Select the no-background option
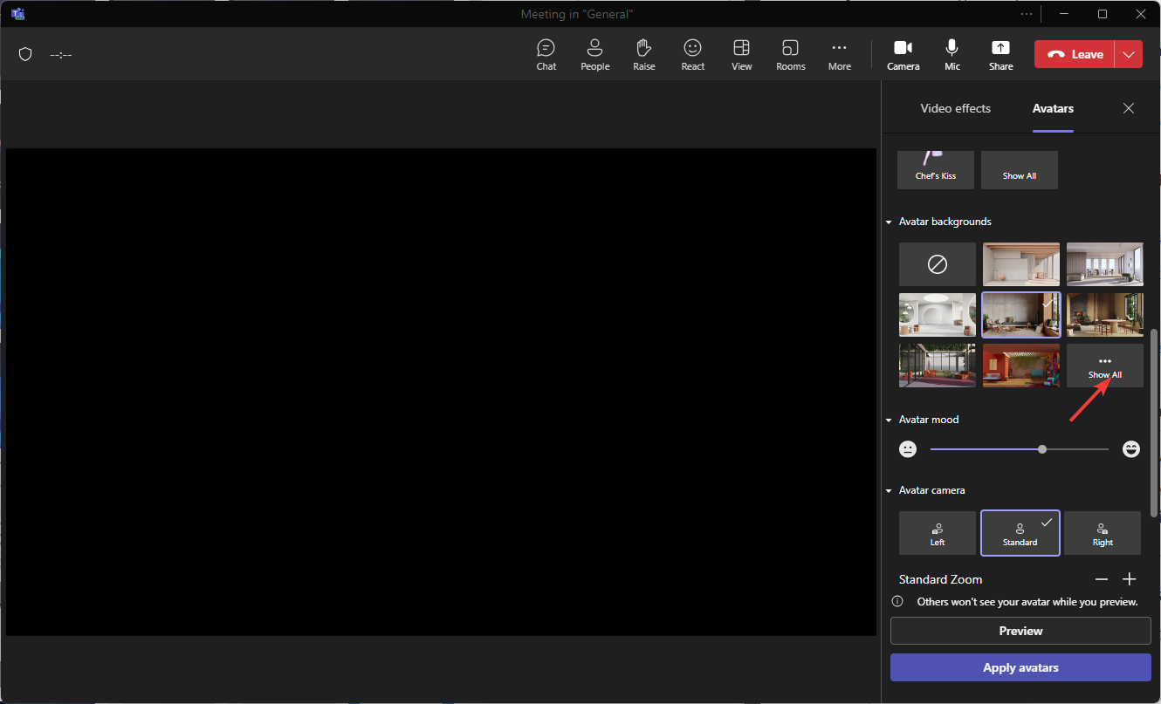The height and width of the screenshot is (704, 1161). [938, 264]
